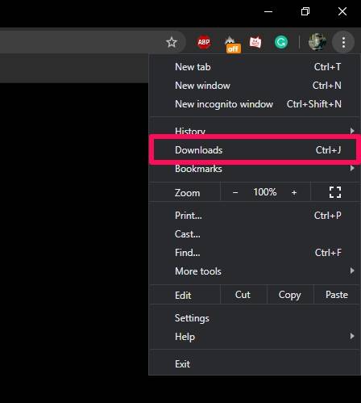Open the Grammarly extension icon

tap(281, 42)
